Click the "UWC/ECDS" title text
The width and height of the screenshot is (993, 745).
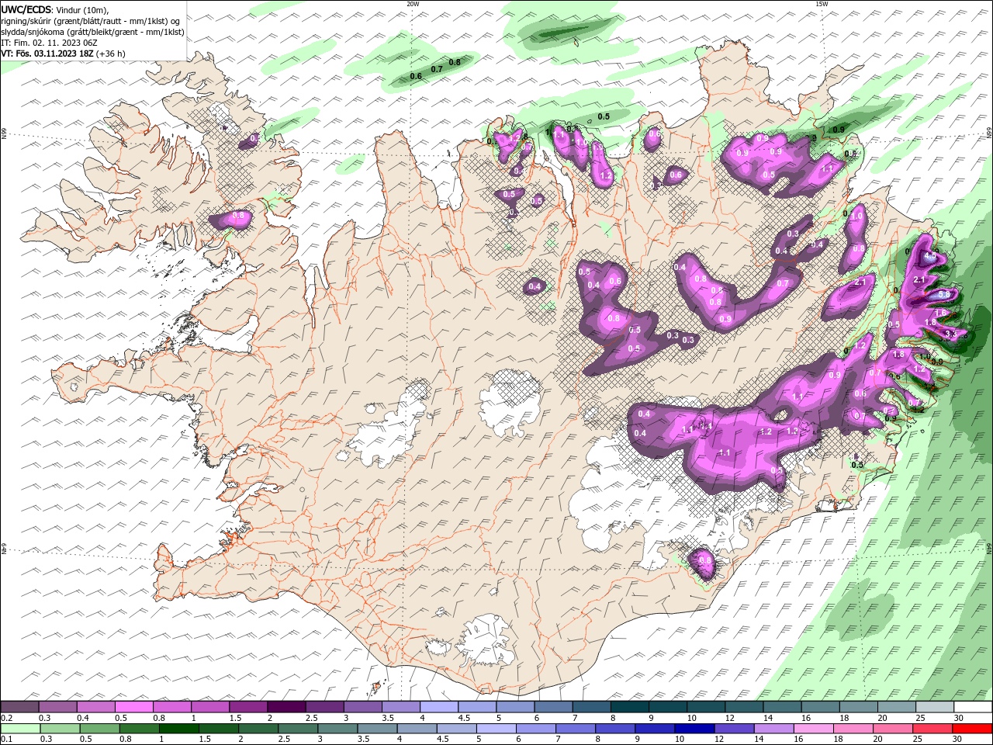26,9
